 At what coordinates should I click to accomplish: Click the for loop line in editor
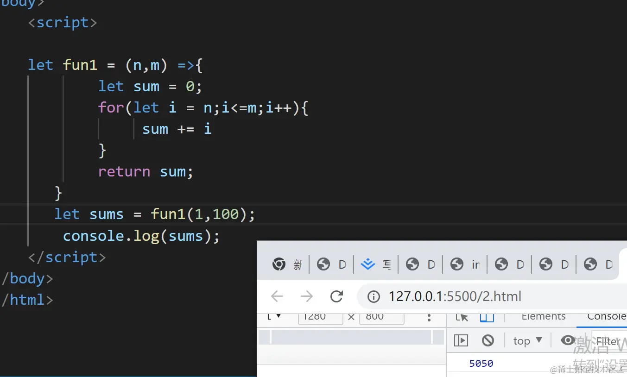pos(203,108)
